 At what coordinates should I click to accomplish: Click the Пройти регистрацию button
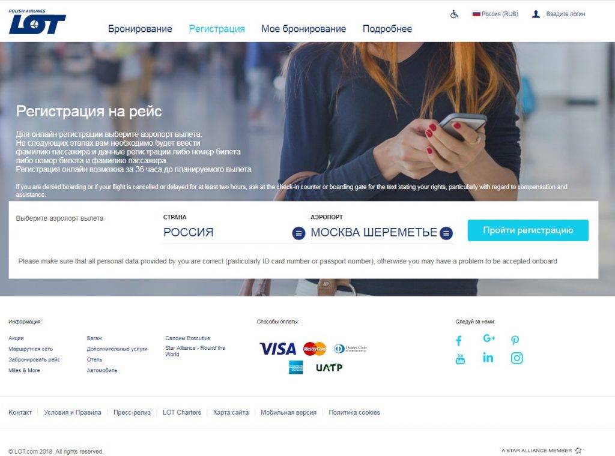point(528,230)
